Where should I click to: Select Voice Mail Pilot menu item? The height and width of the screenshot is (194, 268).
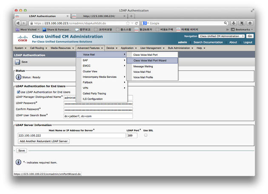152,72
